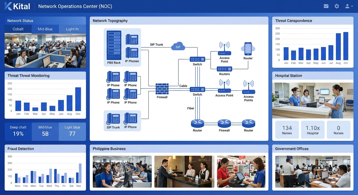Screen dimensions: 358x195
Task: Switch to the Cobalt tab
Action: (x=18, y=29)
